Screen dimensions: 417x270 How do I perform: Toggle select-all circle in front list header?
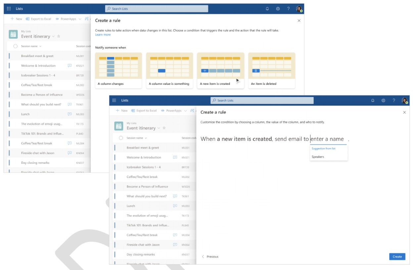[x=121, y=138]
